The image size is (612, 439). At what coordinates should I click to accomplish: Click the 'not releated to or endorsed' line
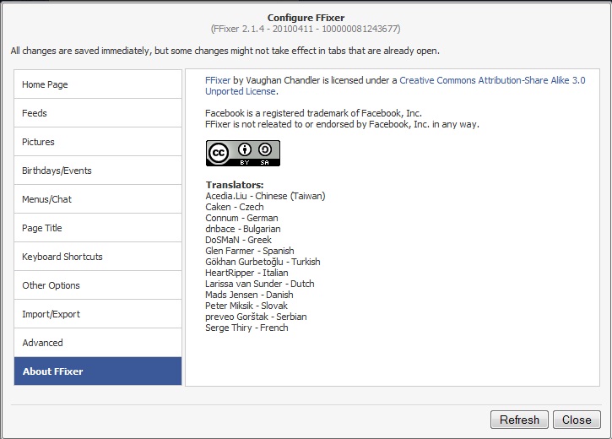(343, 124)
